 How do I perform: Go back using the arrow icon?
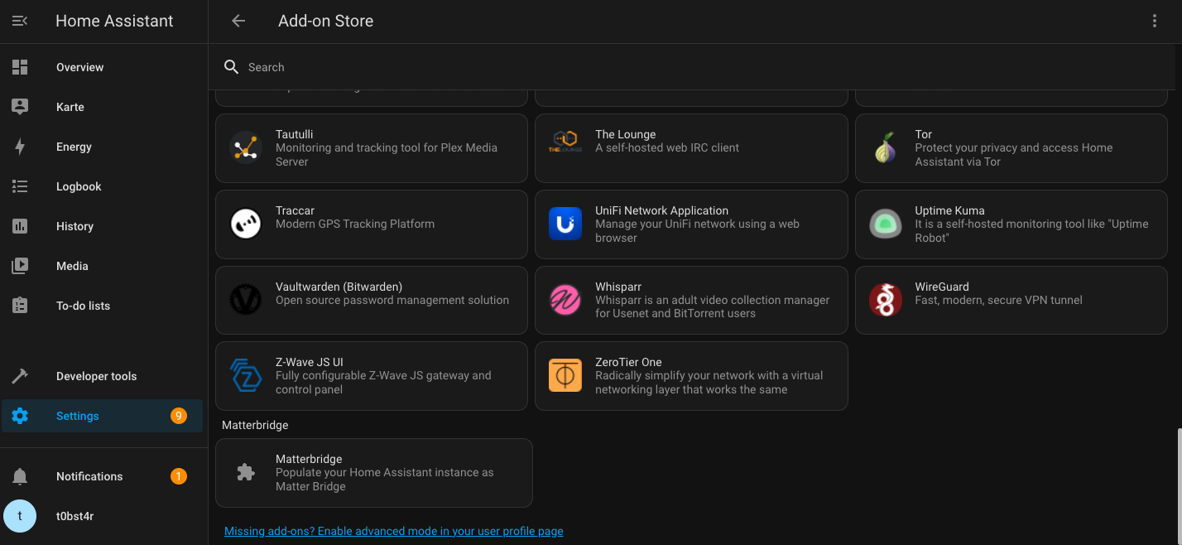(x=238, y=21)
